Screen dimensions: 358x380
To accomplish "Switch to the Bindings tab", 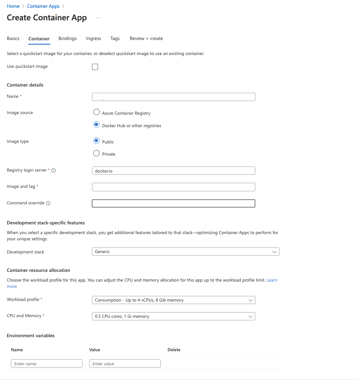I will pyautogui.click(x=67, y=38).
